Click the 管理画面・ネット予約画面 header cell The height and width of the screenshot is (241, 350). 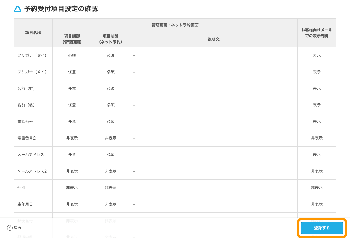click(x=175, y=25)
